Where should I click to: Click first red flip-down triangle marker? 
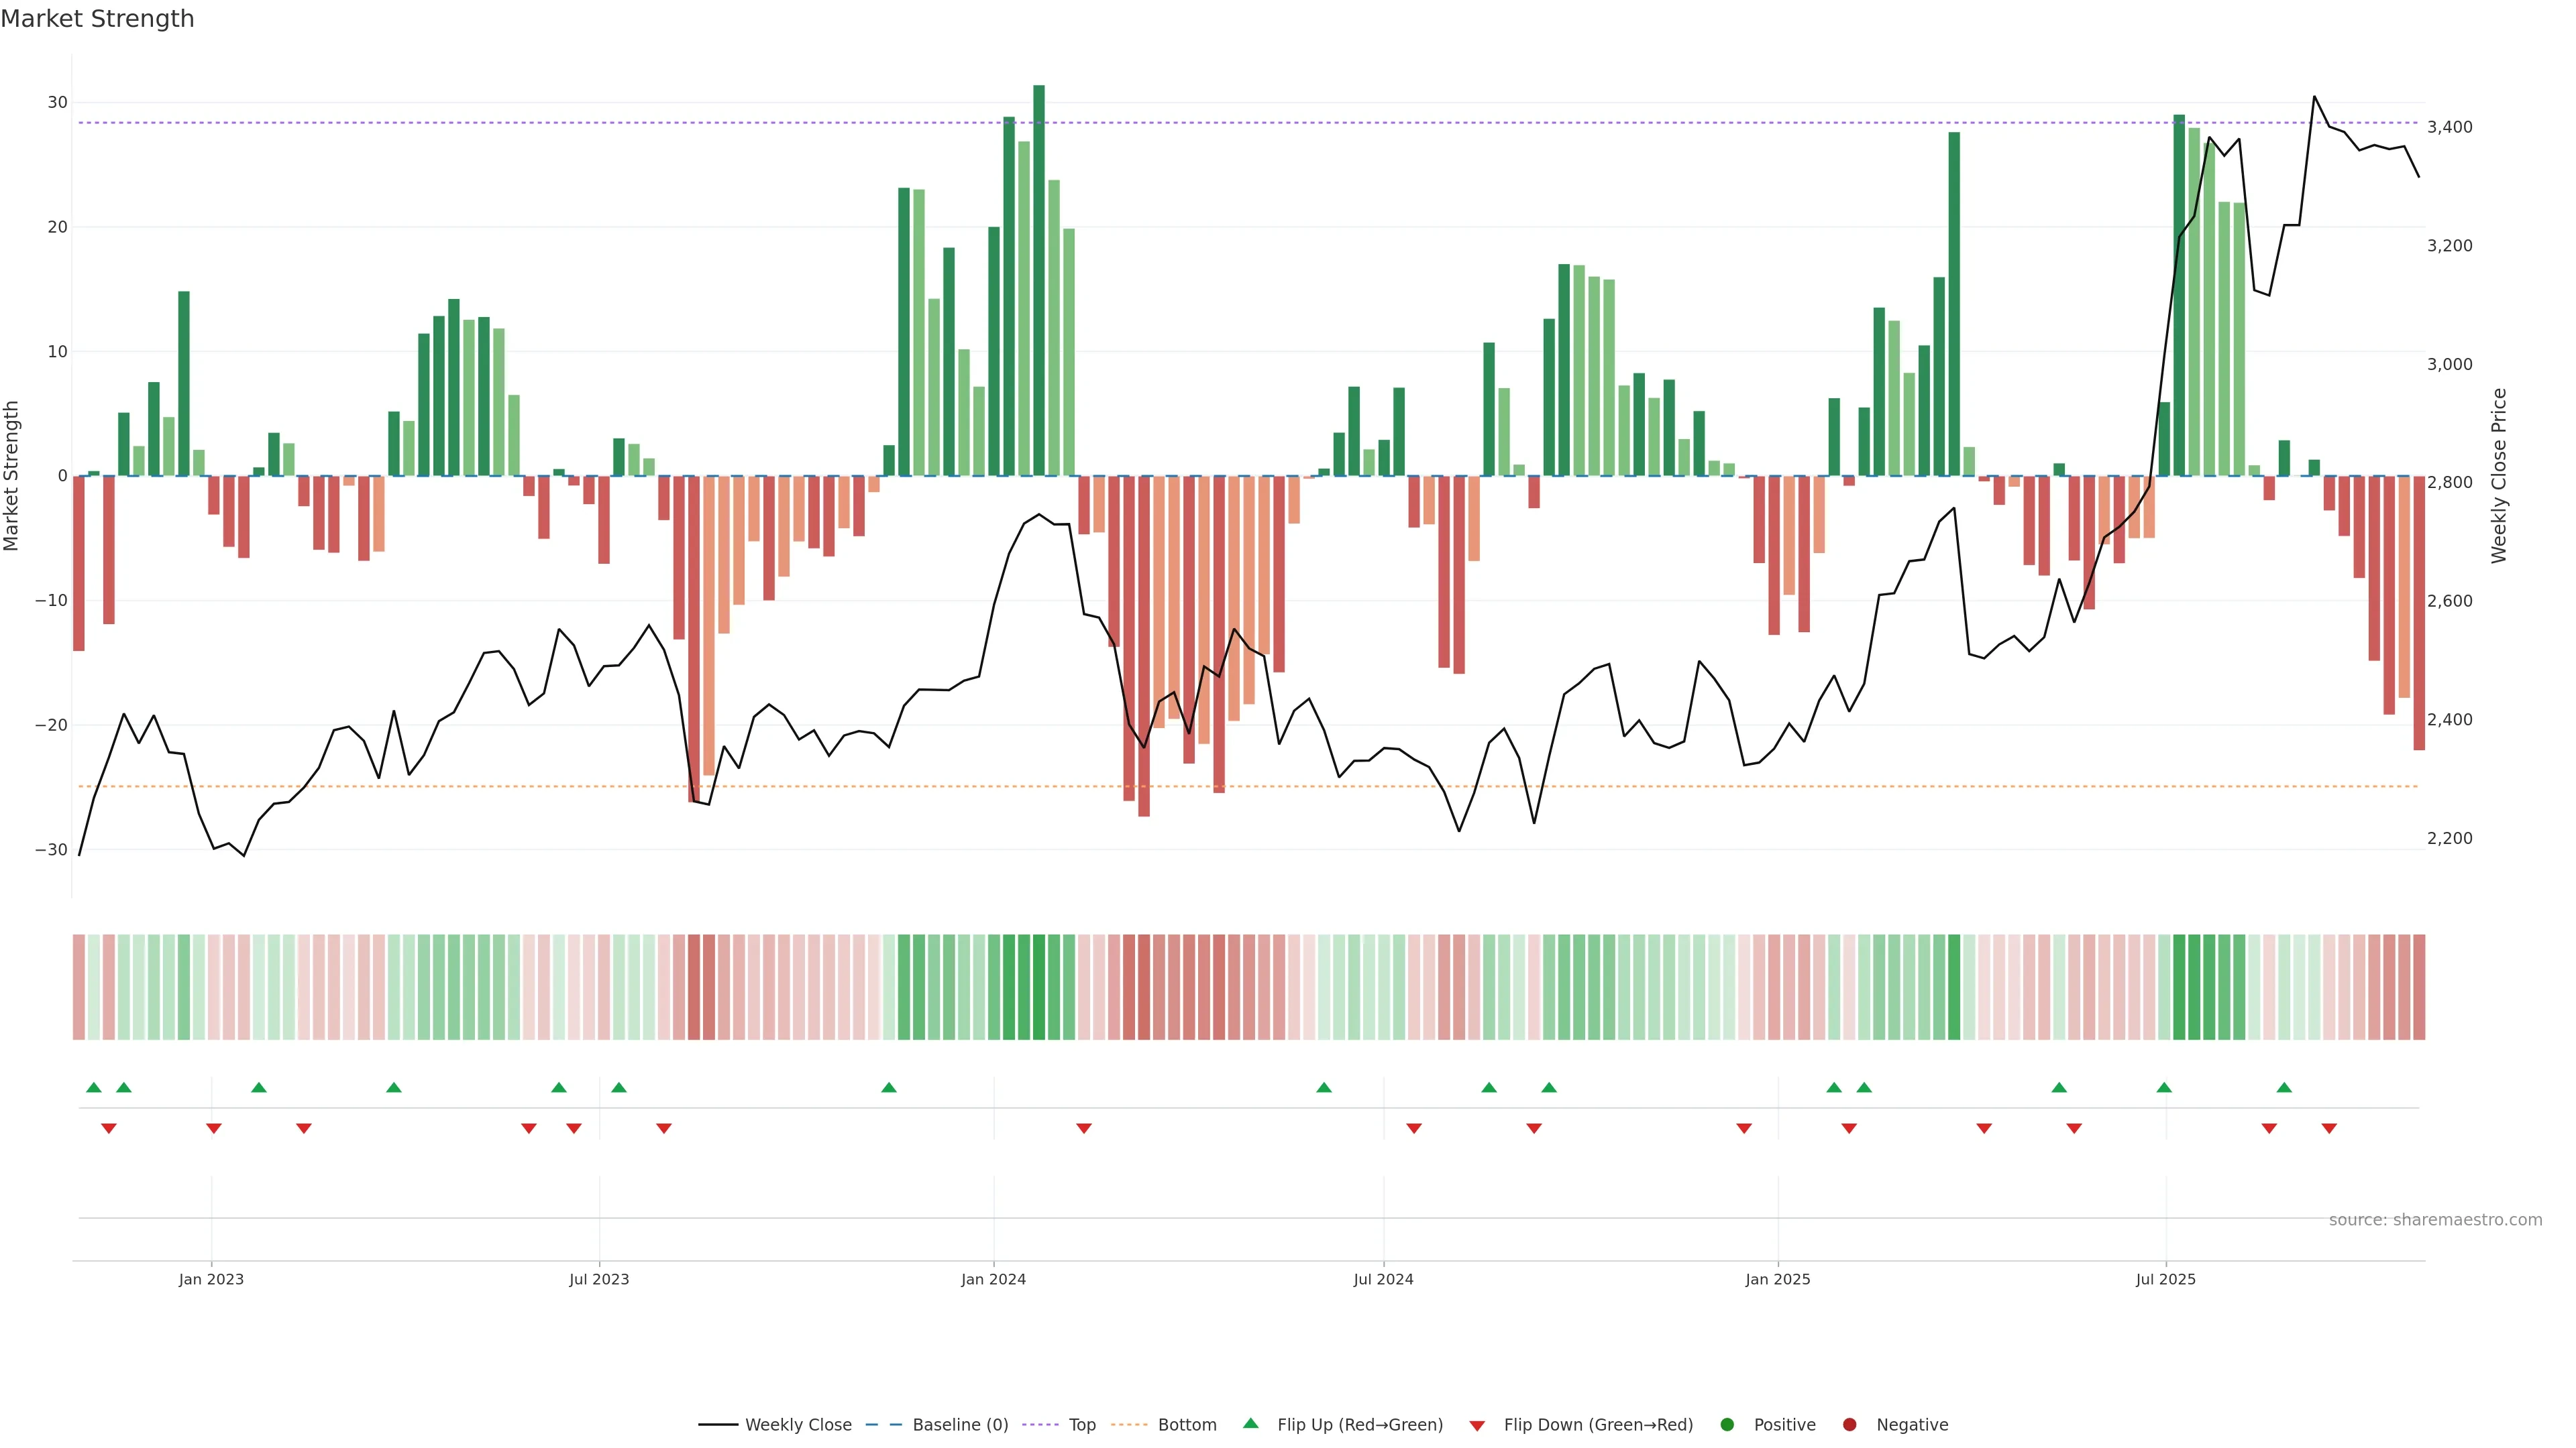(x=109, y=1128)
